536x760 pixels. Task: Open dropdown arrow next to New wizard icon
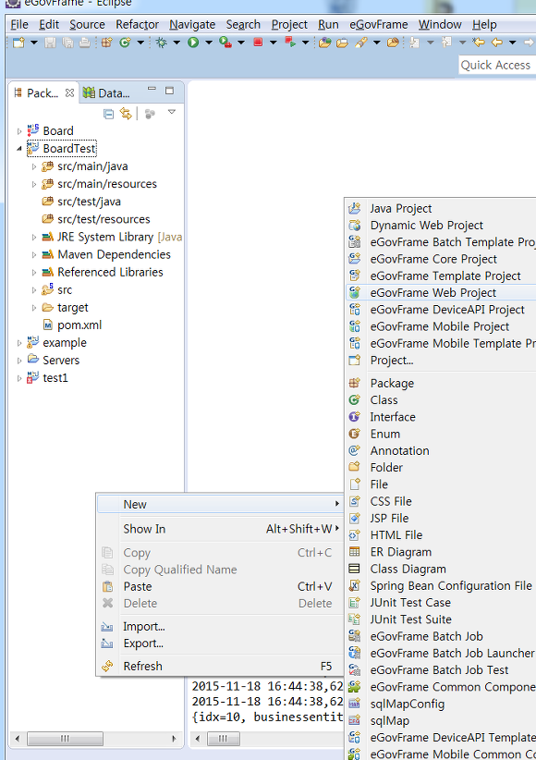coord(34,43)
